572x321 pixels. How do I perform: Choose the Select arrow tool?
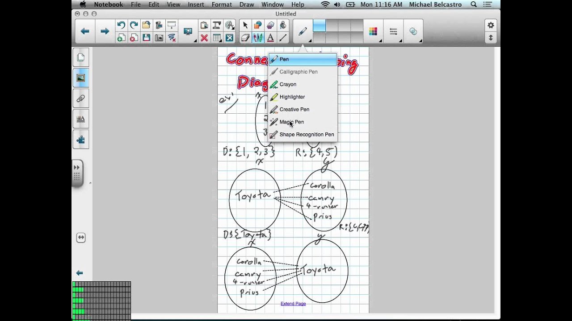245,25
